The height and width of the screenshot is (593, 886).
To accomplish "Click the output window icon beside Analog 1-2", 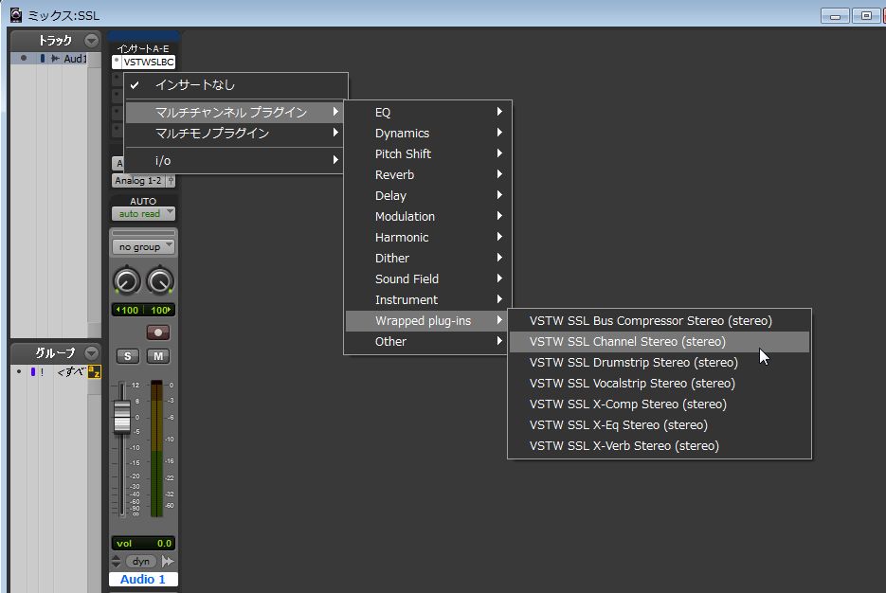I will 171,181.
